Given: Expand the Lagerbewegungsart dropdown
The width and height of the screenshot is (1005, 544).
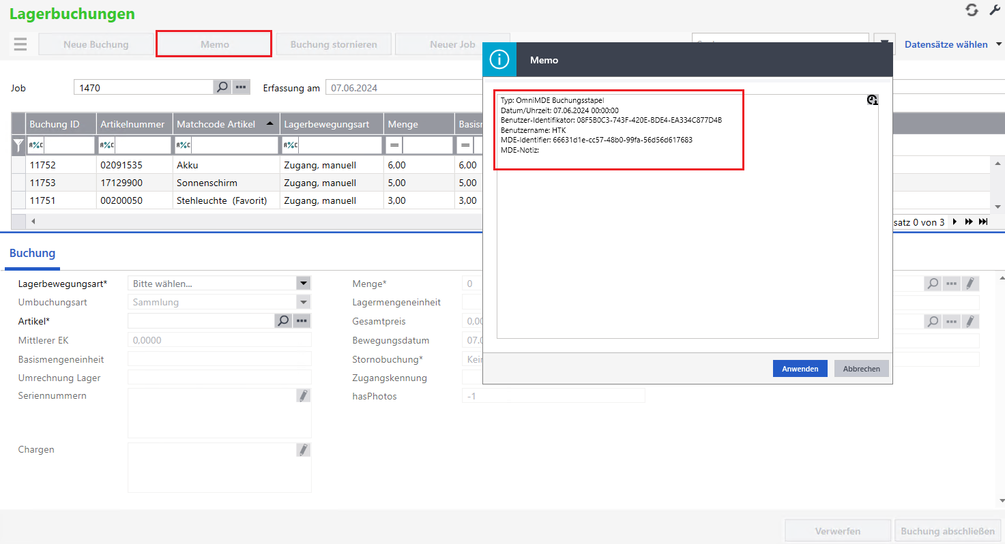Looking at the screenshot, I should [304, 283].
